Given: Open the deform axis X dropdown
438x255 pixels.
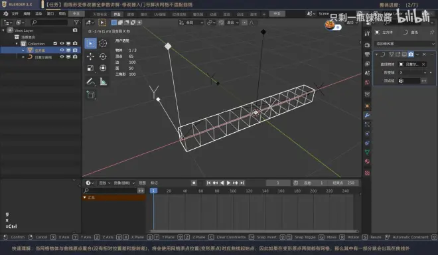Looking at the screenshot, I should pyautogui.click(x=413, y=72).
